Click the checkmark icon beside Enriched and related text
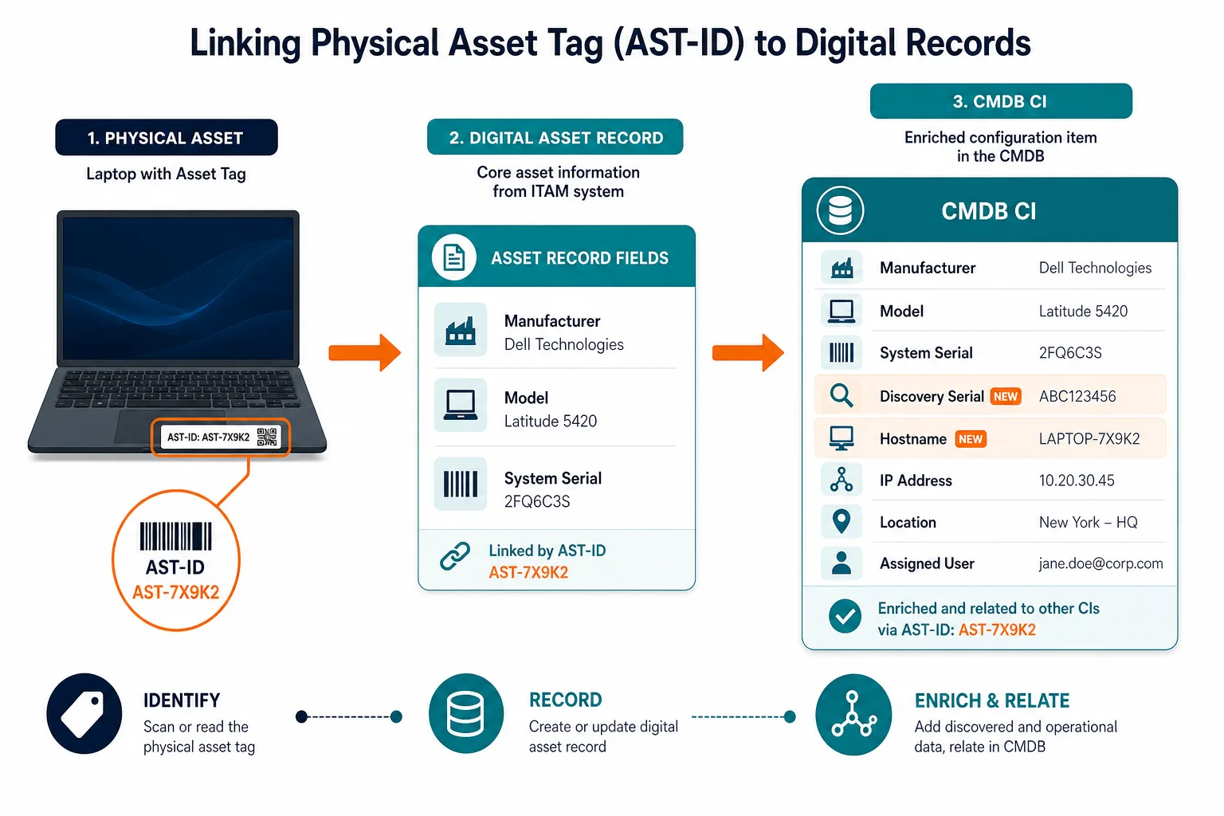1224x816 pixels. pos(845,616)
